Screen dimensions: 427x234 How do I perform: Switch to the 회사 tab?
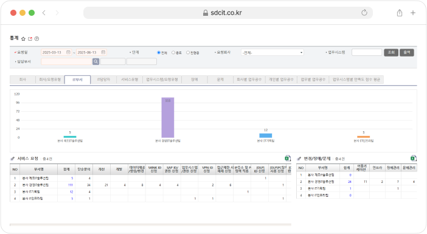pyautogui.click(x=23, y=80)
